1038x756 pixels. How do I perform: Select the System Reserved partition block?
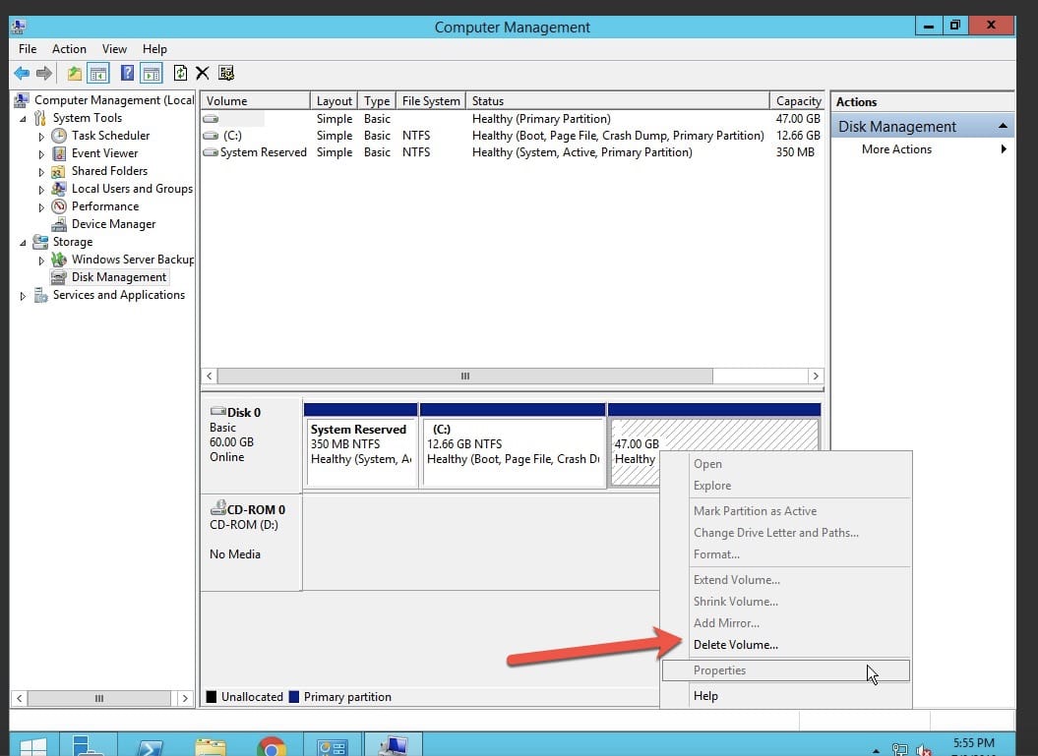[x=360, y=450]
